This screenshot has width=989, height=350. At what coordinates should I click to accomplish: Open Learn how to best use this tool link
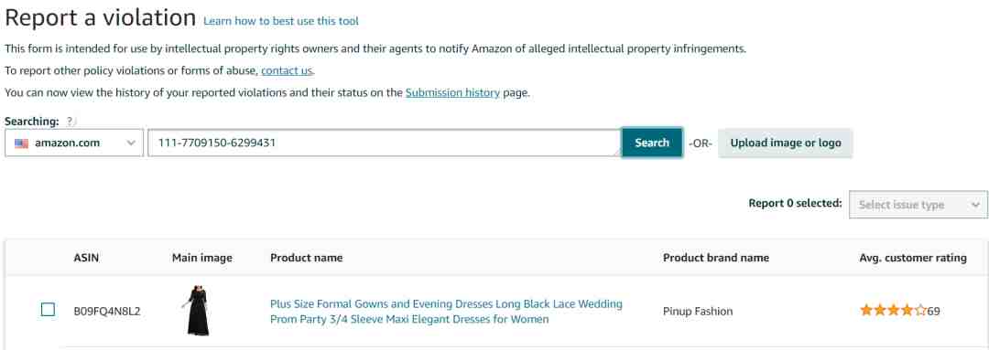281,21
